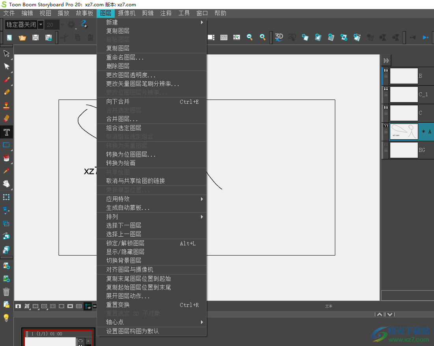Select the Pencil tool
Image resolution: width=434 pixels, height=346 pixels.
(7, 92)
